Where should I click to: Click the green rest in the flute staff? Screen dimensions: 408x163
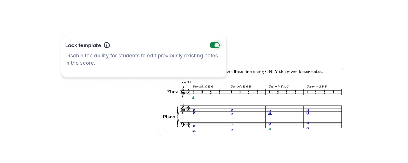click(194, 92)
